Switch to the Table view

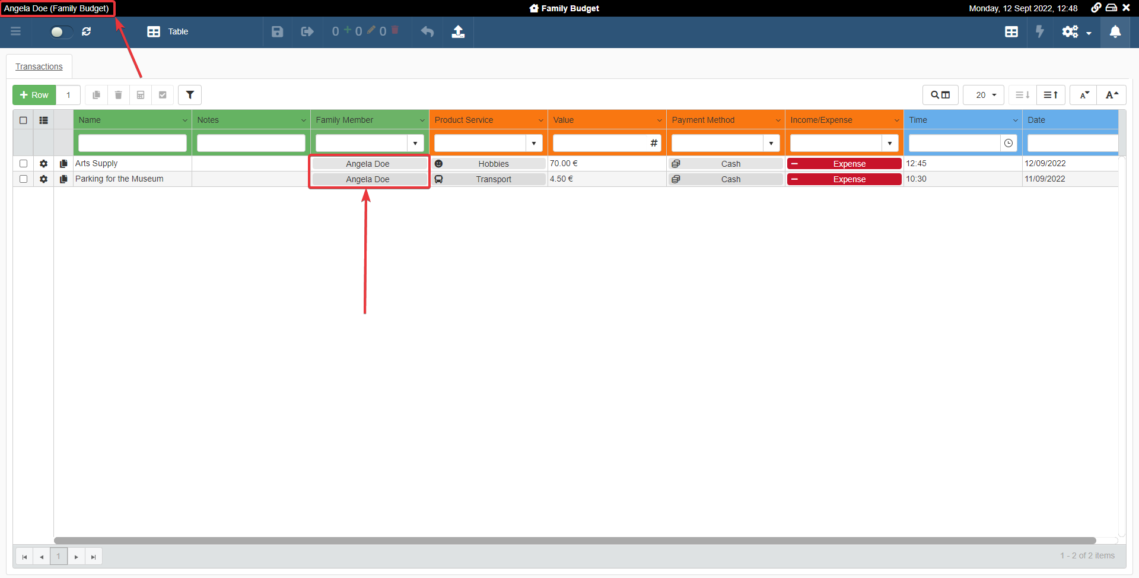[168, 31]
